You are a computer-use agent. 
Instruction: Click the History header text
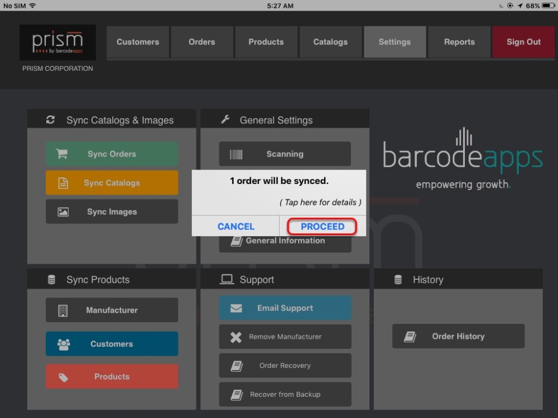point(428,280)
